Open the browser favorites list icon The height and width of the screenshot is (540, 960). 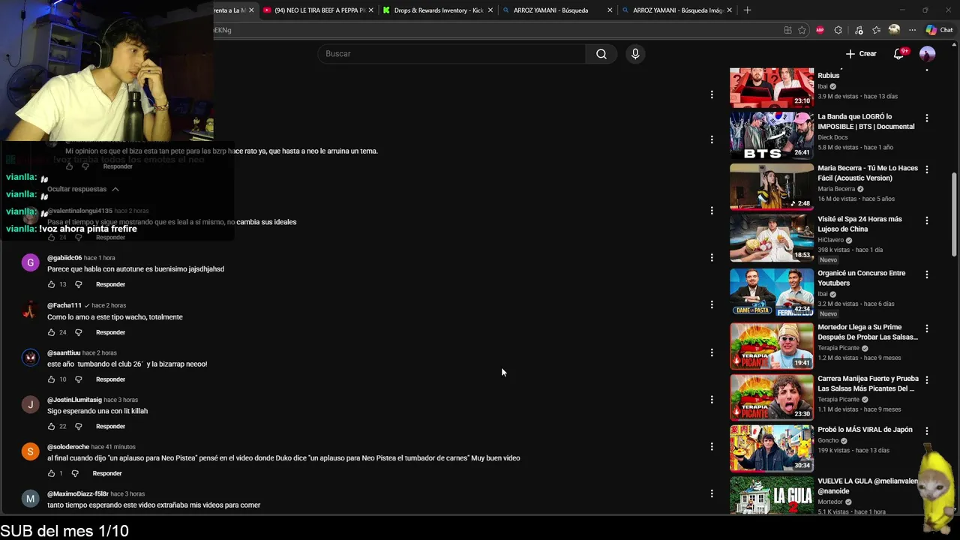[x=876, y=30]
